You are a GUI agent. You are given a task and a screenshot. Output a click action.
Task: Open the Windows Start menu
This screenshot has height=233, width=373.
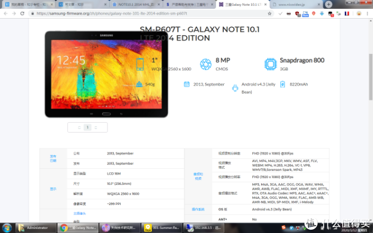point(7,227)
